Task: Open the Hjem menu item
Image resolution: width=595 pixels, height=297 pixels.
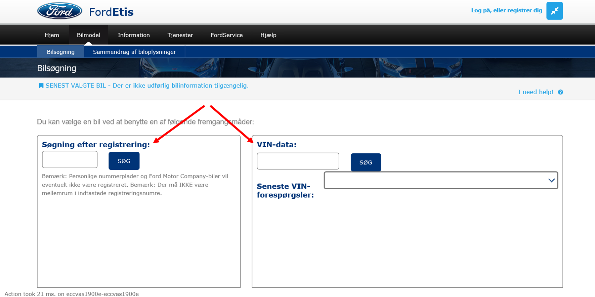Action: pyautogui.click(x=52, y=35)
